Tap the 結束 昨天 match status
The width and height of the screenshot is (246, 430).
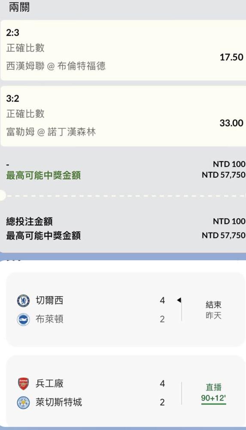click(x=213, y=310)
